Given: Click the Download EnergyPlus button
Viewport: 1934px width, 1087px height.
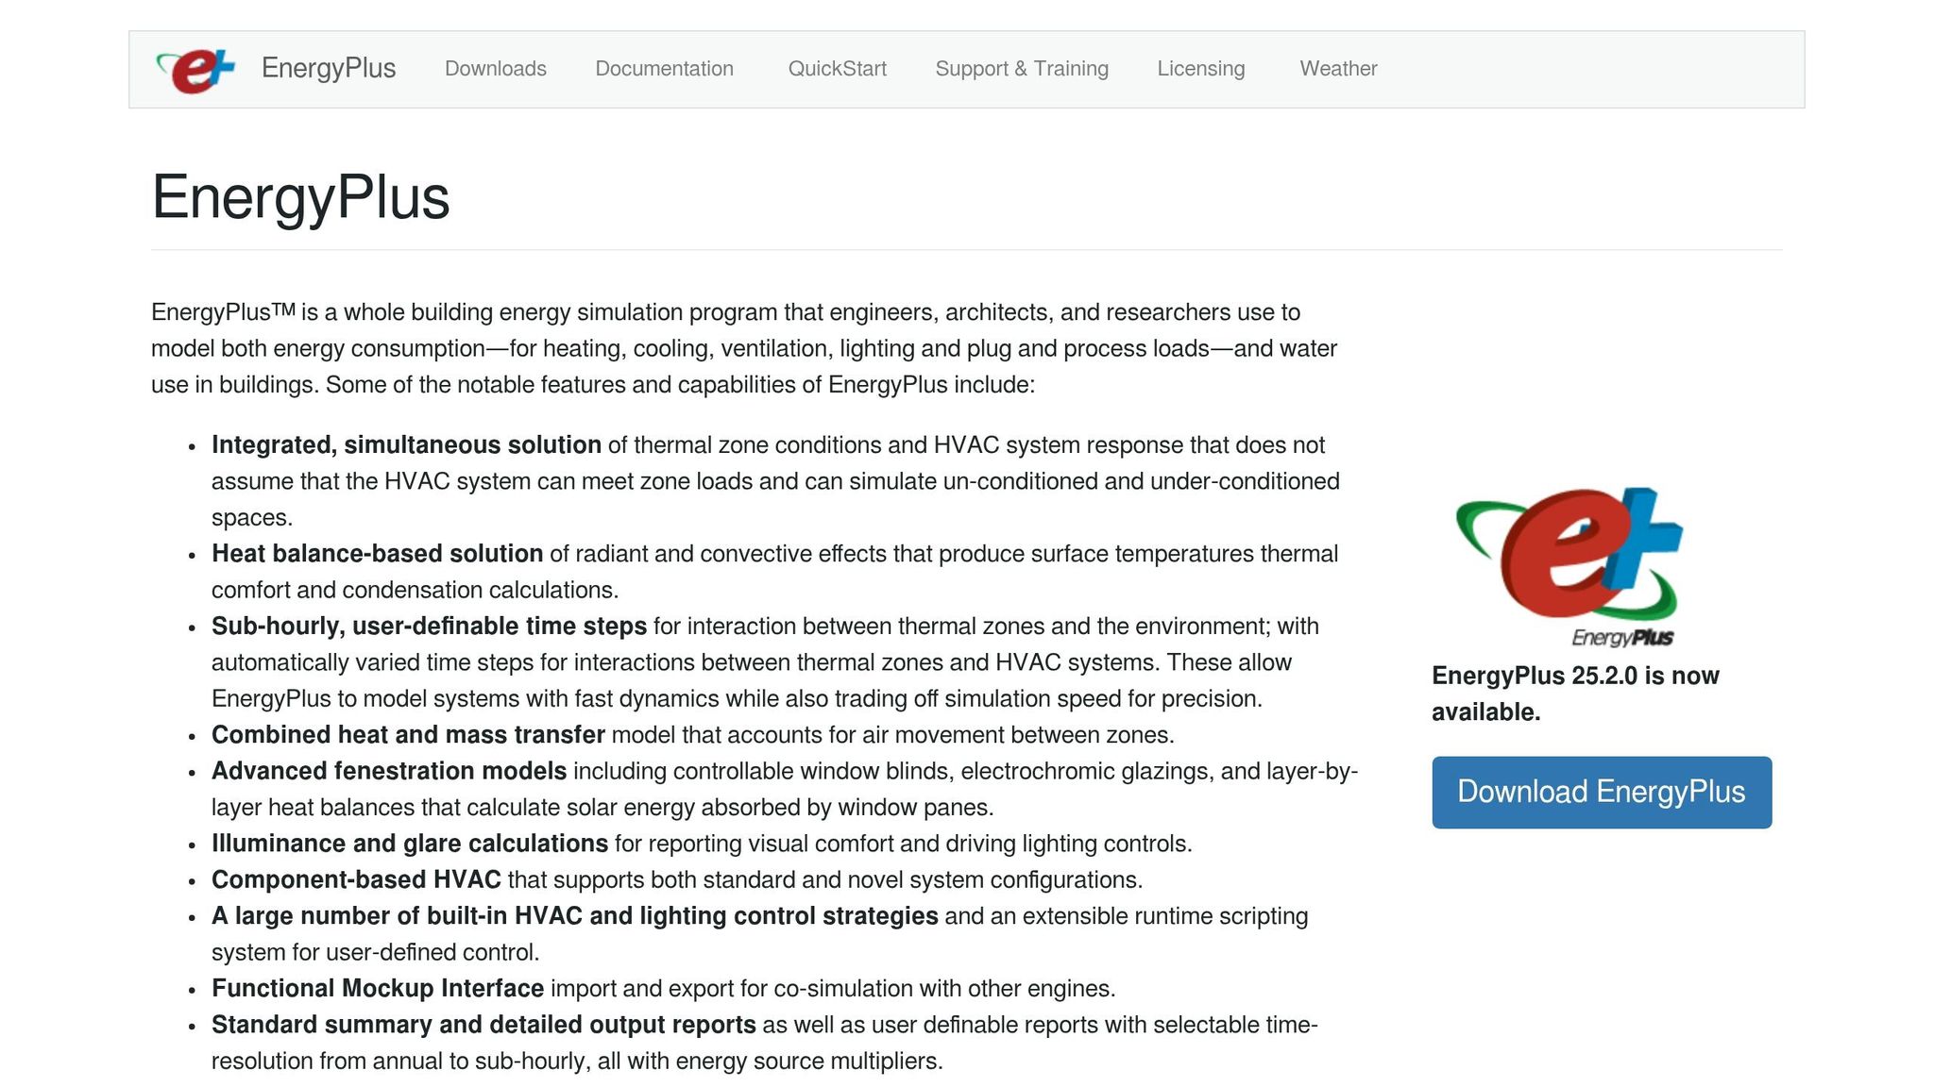Looking at the screenshot, I should coord(1600,792).
